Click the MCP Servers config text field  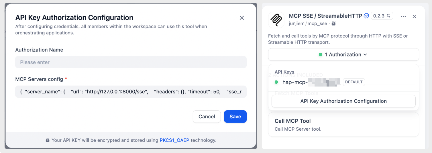[131, 92]
